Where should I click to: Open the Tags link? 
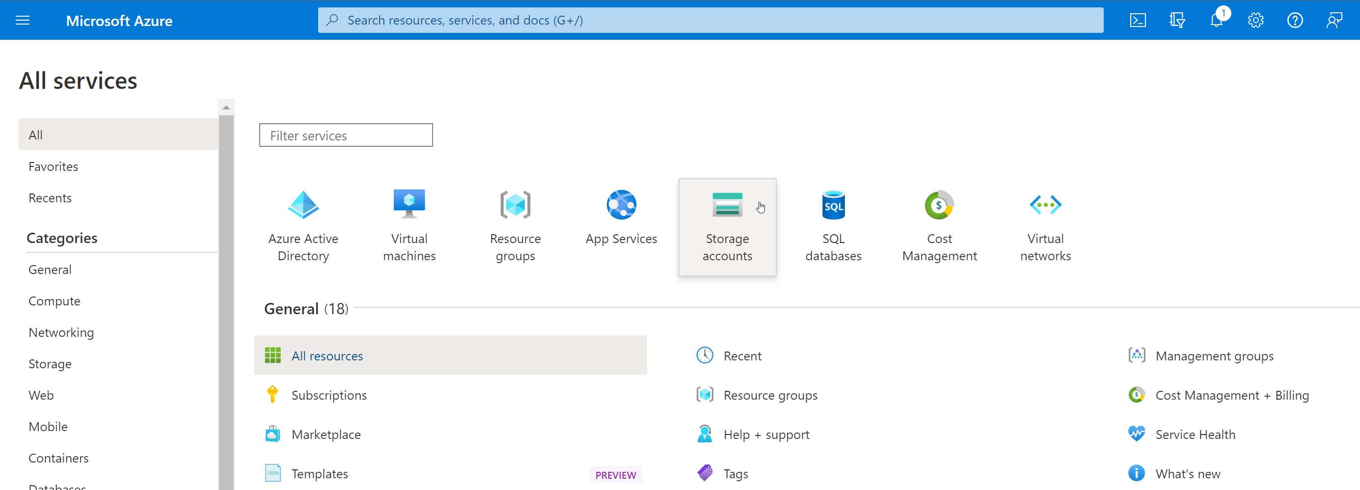pos(735,474)
